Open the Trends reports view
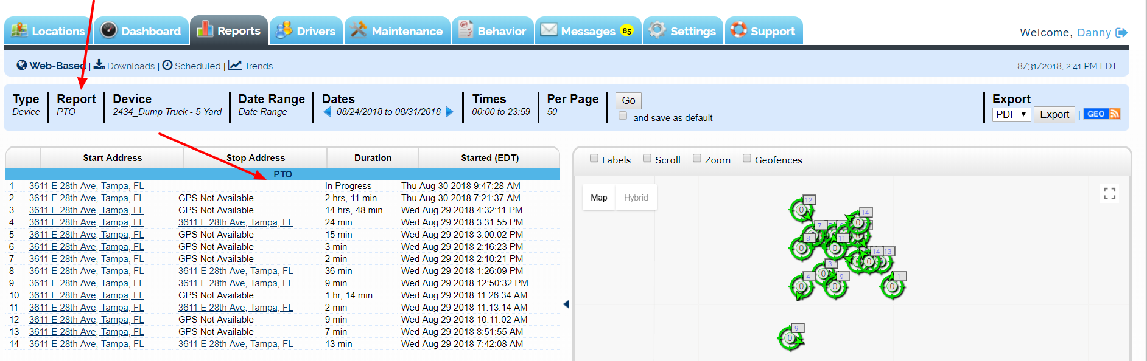The height and width of the screenshot is (361, 1147). [250, 66]
